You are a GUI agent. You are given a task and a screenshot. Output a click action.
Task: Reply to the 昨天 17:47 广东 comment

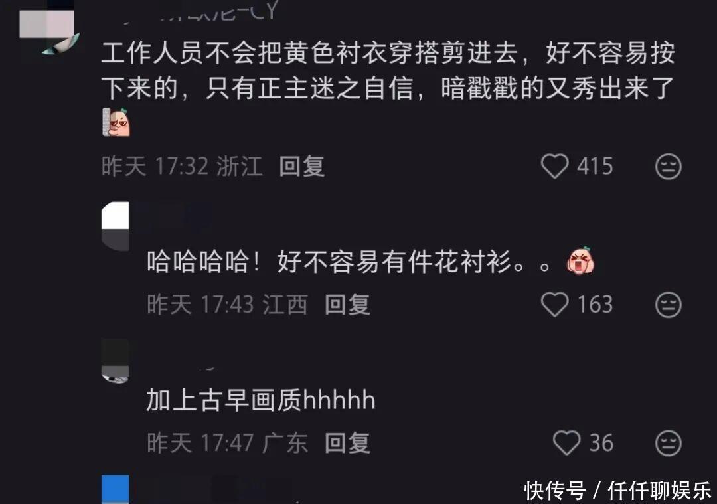[x=347, y=443]
